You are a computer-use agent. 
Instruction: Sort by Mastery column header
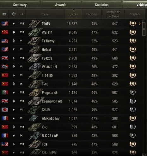pyautogui.click(x=135, y=14)
